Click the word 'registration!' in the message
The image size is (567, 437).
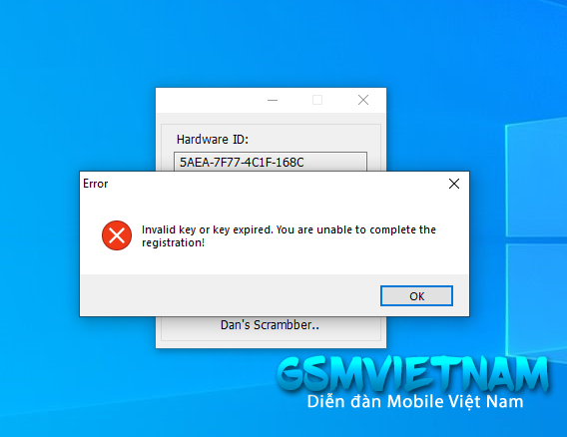(174, 242)
